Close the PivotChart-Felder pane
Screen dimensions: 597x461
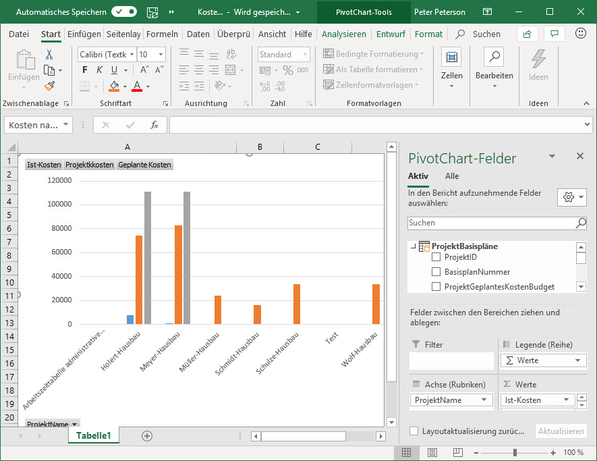[x=580, y=156]
